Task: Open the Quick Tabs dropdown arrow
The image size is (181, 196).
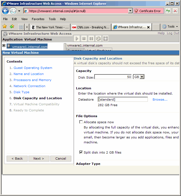Action: tap(27, 27)
